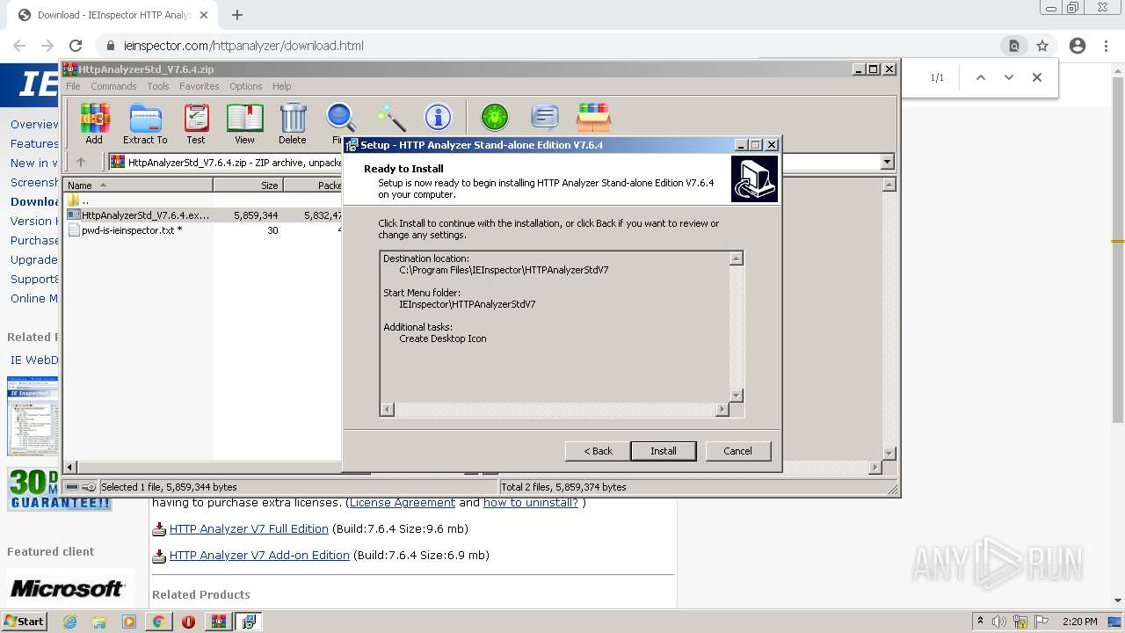Select the HttpAnalyzerStd_V7.6.4.exe file row
The width and height of the screenshot is (1125, 633).
(202, 215)
